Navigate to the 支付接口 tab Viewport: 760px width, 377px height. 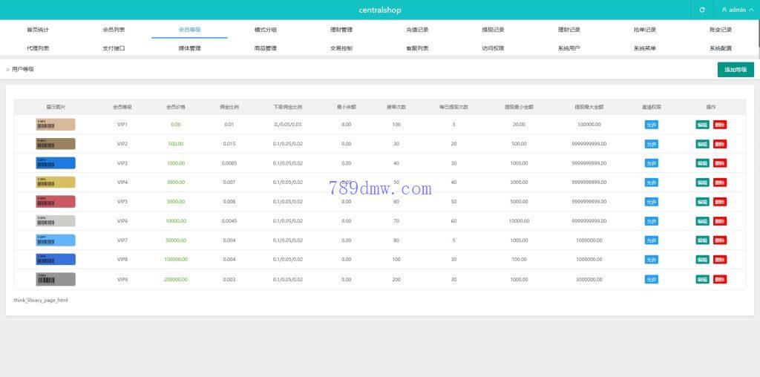[114, 48]
